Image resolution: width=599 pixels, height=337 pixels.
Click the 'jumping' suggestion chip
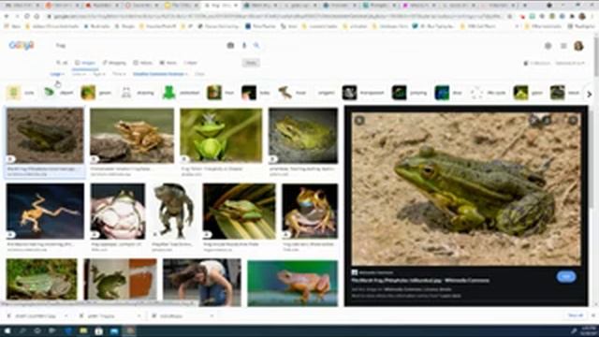(410, 93)
